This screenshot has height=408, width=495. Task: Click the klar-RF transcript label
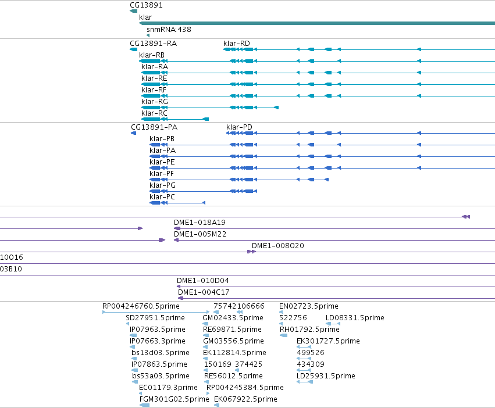(x=154, y=90)
